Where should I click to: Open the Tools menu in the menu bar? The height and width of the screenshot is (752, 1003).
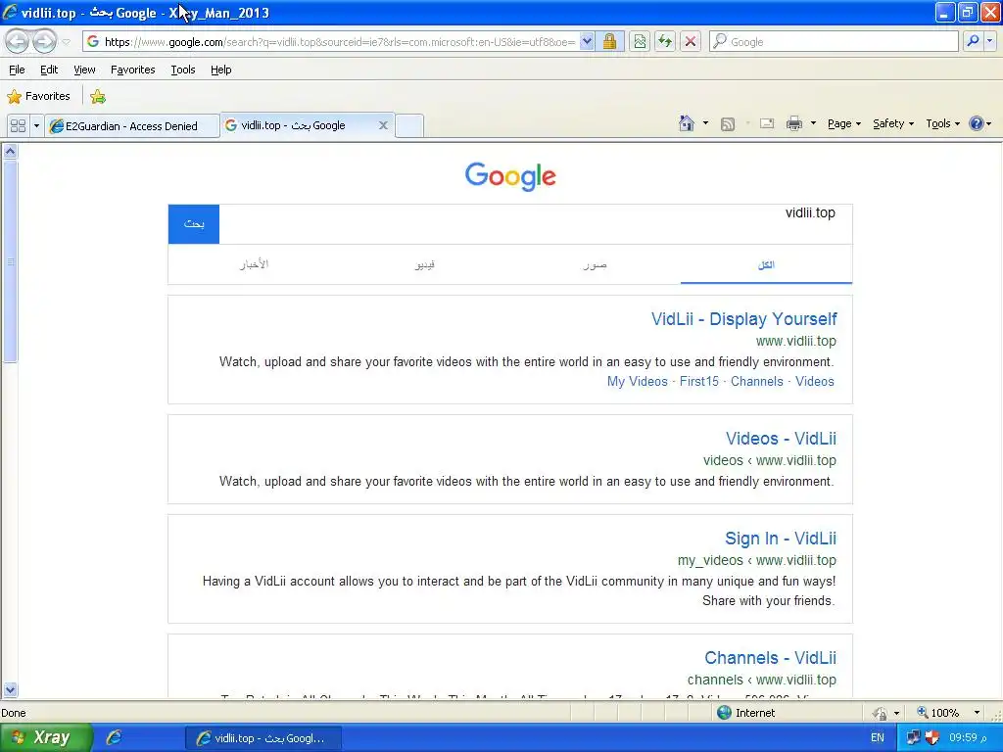pos(183,70)
